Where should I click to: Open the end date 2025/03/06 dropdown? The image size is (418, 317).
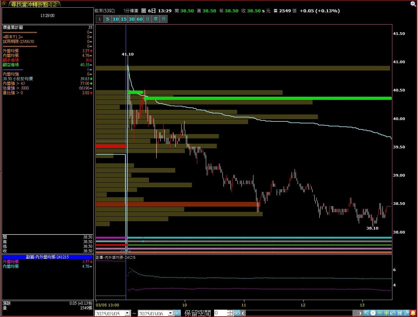[170, 313]
